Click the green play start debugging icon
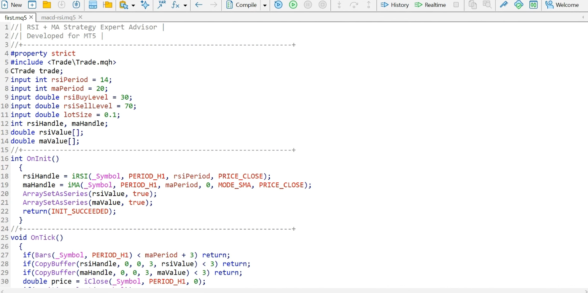Screen dimensions: 588x293 (293, 5)
